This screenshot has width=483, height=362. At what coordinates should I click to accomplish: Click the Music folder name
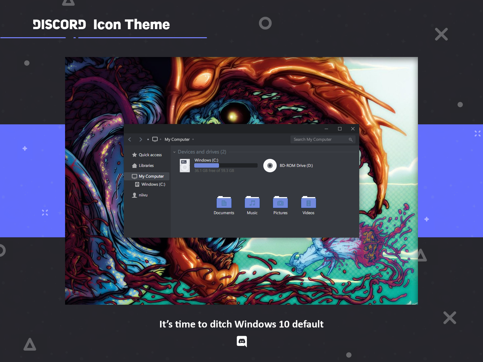pyautogui.click(x=252, y=213)
